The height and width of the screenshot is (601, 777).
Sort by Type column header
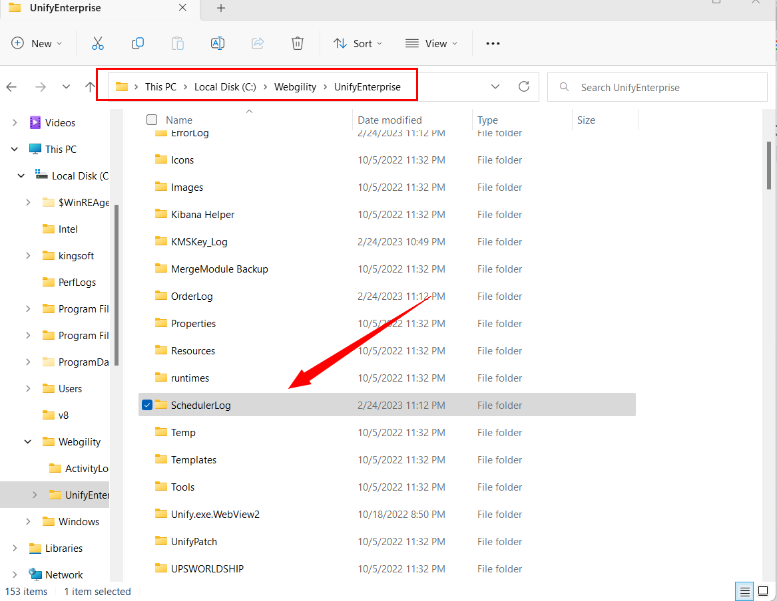coord(487,120)
